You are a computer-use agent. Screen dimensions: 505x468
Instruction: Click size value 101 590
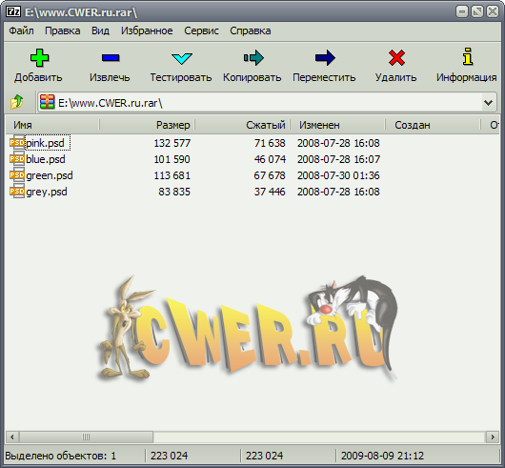pos(172,159)
